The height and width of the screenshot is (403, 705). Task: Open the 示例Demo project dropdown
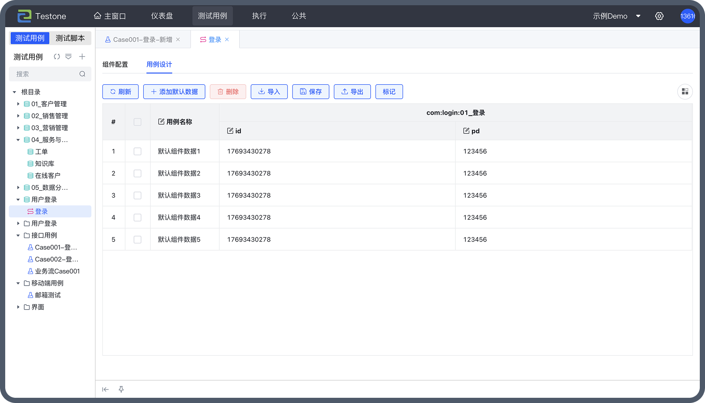[616, 16]
